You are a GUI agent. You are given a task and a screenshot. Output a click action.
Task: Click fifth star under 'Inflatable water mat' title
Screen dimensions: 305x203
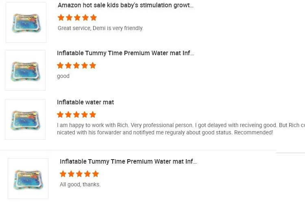(93, 114)
